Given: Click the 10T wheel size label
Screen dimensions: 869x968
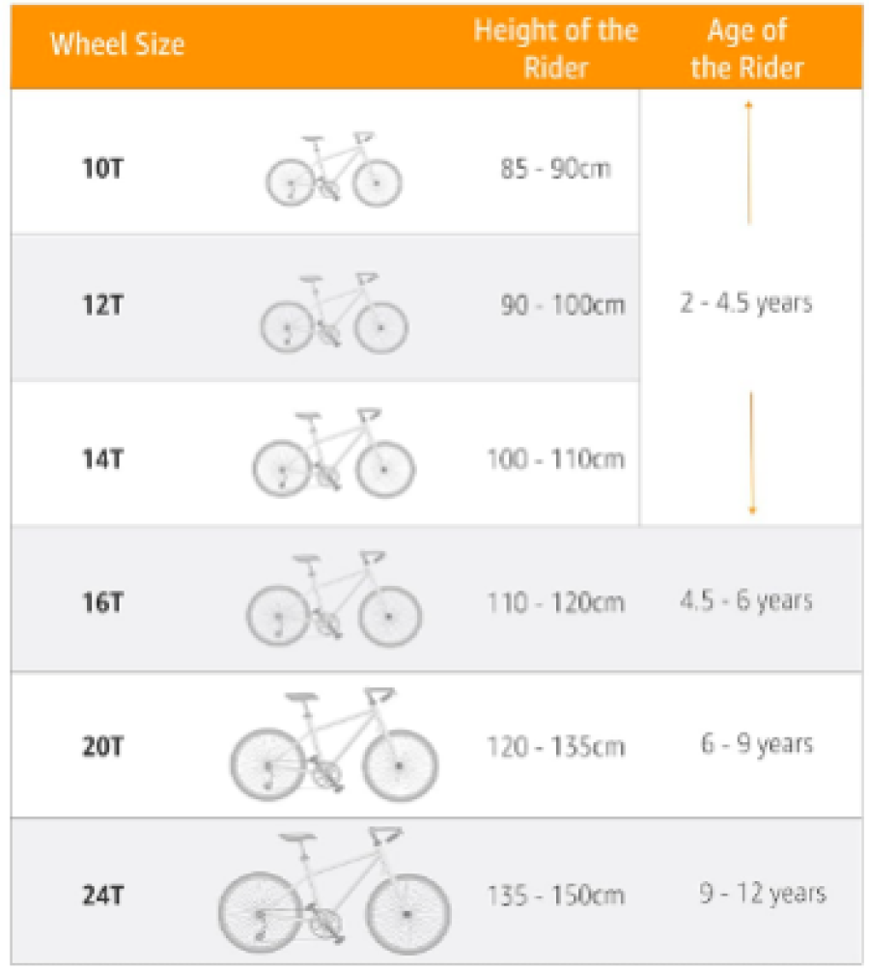Looking at the screenshot, I should tap(103, 168).
